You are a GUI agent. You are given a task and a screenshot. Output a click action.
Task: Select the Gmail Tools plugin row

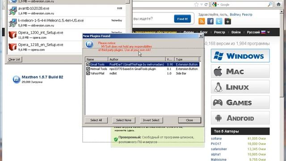(x=142, y=64)
